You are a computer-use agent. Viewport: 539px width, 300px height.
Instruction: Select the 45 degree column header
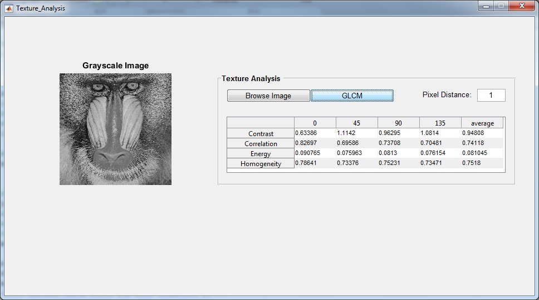[x=356, y=123]
